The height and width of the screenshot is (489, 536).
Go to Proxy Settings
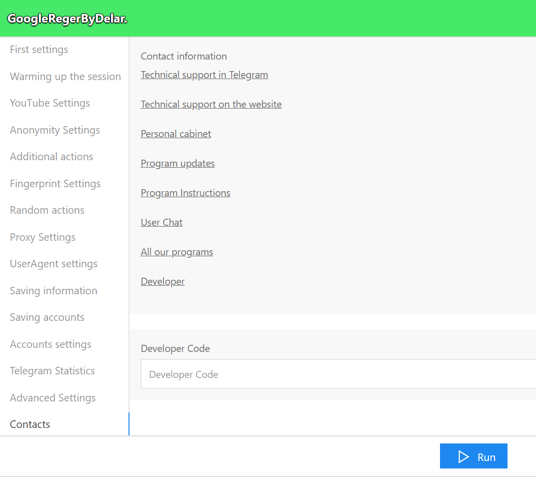click(x=42, y=237)
